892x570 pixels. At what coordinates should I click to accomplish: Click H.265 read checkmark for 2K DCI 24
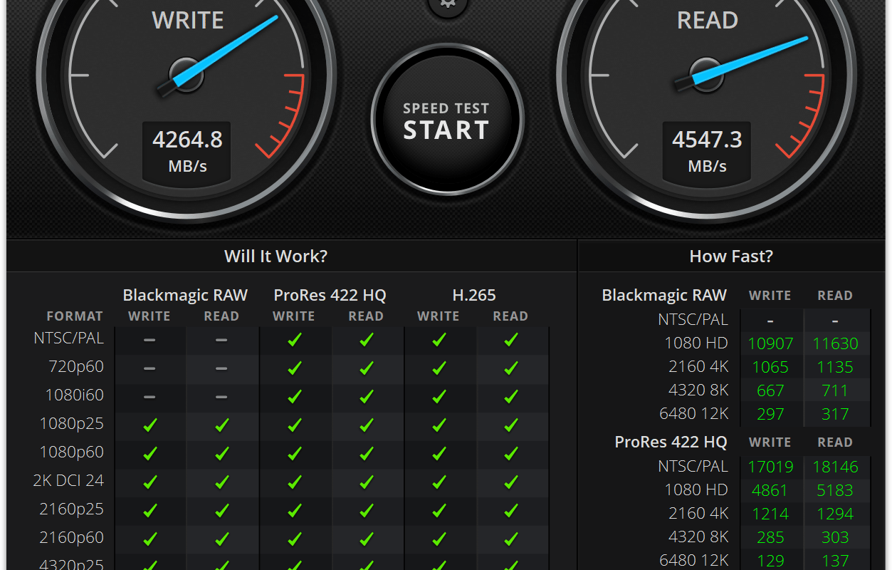510,482
